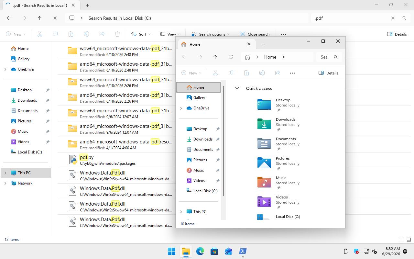
Task: Click the up arrow in search results window
Action: click(40, 18)
